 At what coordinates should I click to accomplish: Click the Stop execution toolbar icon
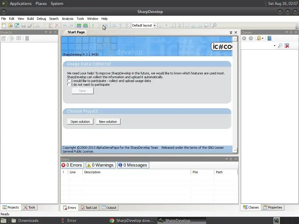coord(106,25)
